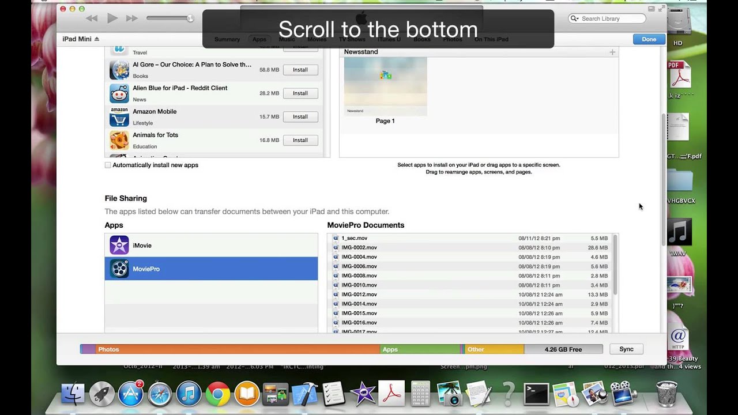738x415 pixels.
Task: Install Alien Blue for iPad
Action: coord(300,93)
